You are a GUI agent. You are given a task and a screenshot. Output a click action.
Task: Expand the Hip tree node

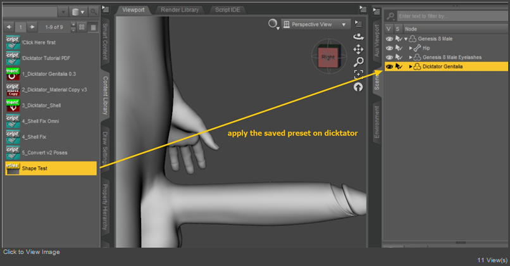(x=411, y=48)
